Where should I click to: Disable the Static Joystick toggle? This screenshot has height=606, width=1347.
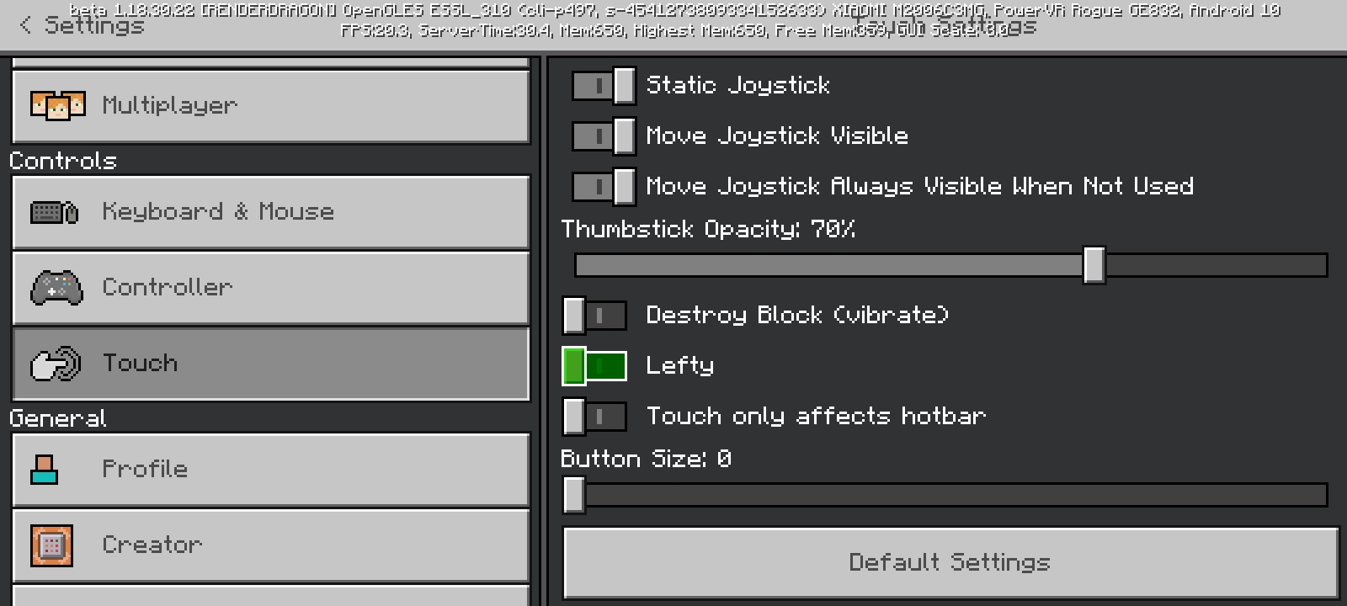tap(604, 85)
